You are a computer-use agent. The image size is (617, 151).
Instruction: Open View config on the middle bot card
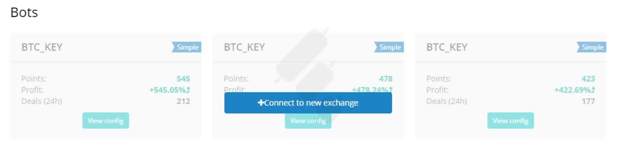(x=308, y=121)
